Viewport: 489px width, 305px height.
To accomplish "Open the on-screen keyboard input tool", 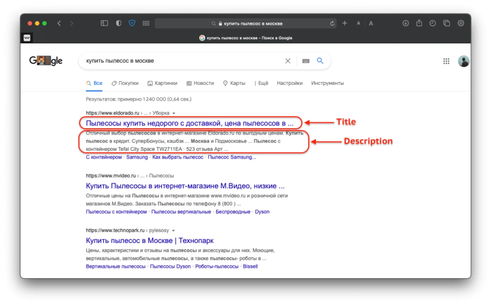I will (x=306, y=61).
